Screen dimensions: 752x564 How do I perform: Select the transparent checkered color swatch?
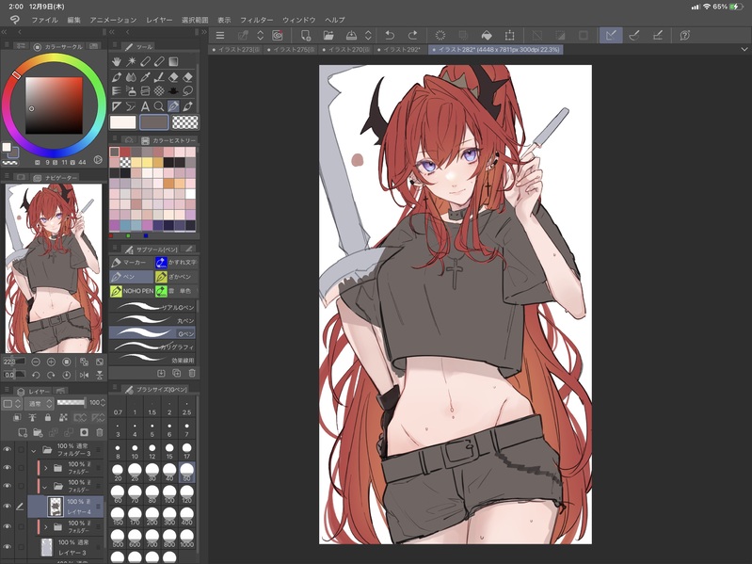(184, 122)
